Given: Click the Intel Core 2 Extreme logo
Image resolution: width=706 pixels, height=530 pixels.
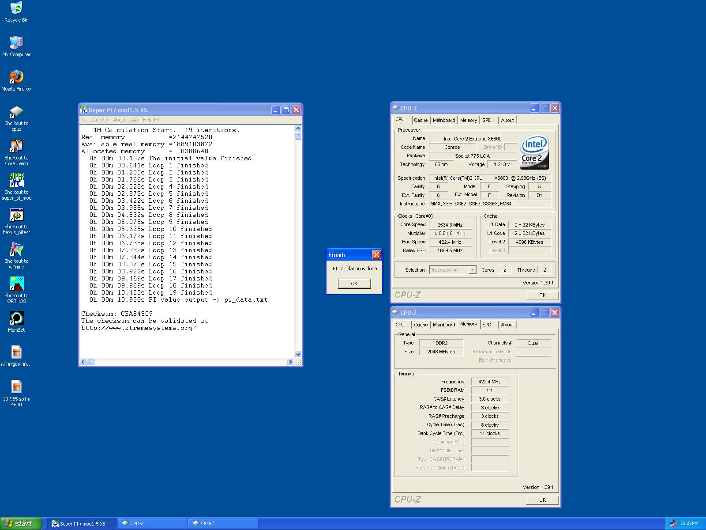Looking at the screenshot, I should [535, 151].
